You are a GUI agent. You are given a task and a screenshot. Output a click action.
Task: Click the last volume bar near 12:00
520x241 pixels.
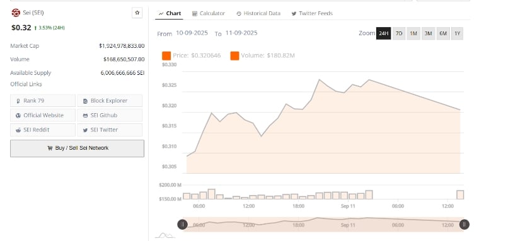(x=460, y=194)
